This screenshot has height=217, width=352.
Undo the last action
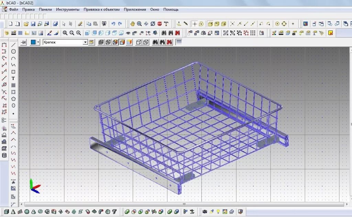tap(113, 24)
